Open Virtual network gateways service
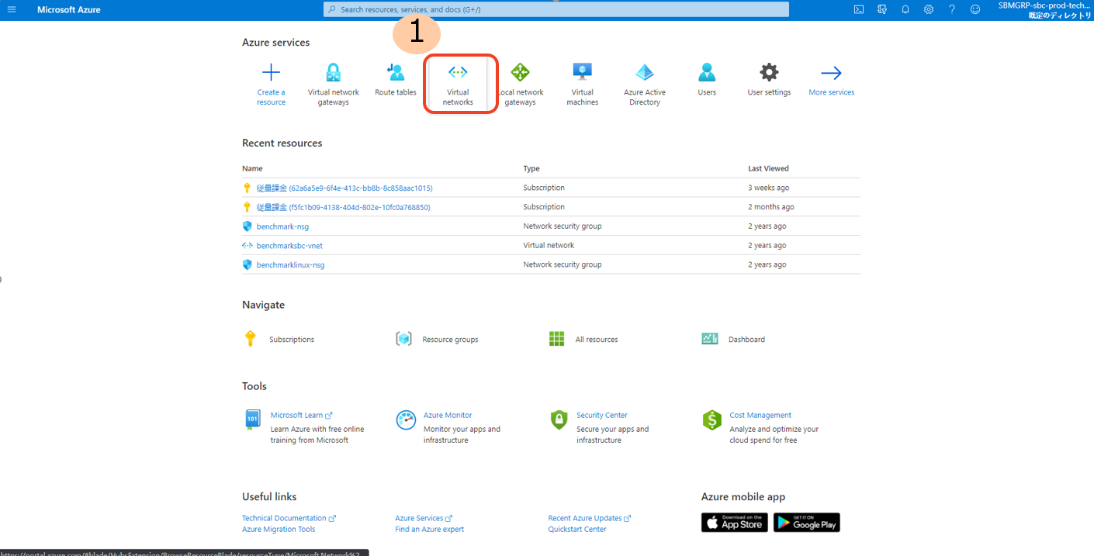Screen dimensions: 1094x556 click(334, 85)
